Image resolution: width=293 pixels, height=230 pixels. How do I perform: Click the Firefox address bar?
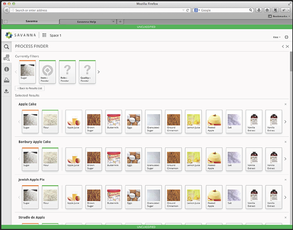(x=97, y=10)
